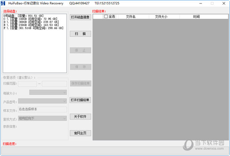Click the 扫描范围 start value field
Image resolution: width=230 pixels, height=156 pixels.
coord(28,84)
